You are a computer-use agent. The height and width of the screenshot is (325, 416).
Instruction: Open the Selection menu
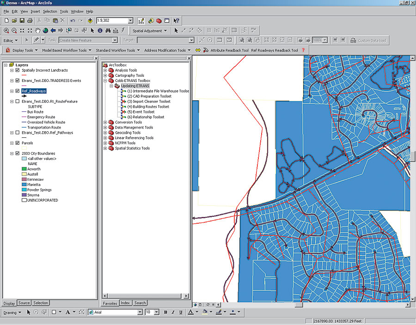(50, 11)
